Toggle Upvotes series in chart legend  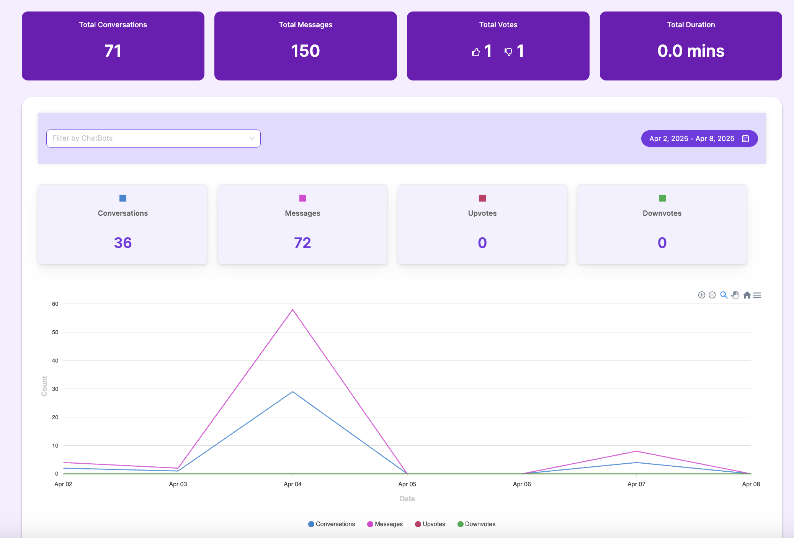(x=430, y=524)
